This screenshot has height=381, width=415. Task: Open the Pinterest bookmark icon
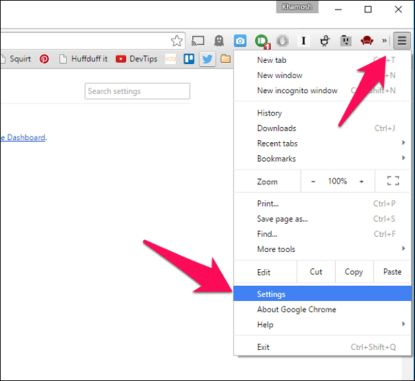(44, 59)
